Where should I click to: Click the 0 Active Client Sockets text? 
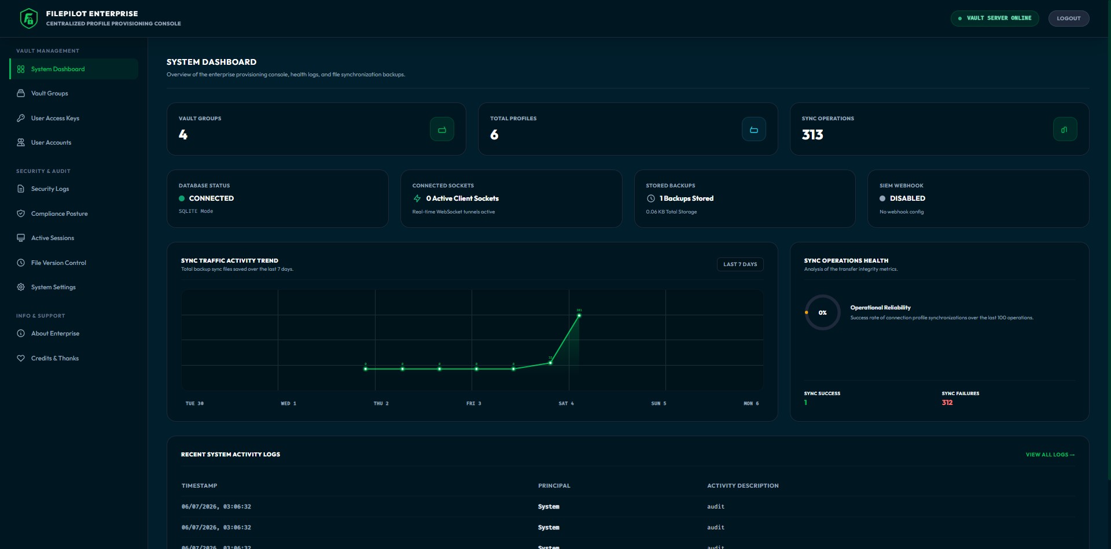click(x=462, y=198)
